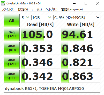Select the 4KiB Q8T8 write value 0.846

[x=81, y=48]
